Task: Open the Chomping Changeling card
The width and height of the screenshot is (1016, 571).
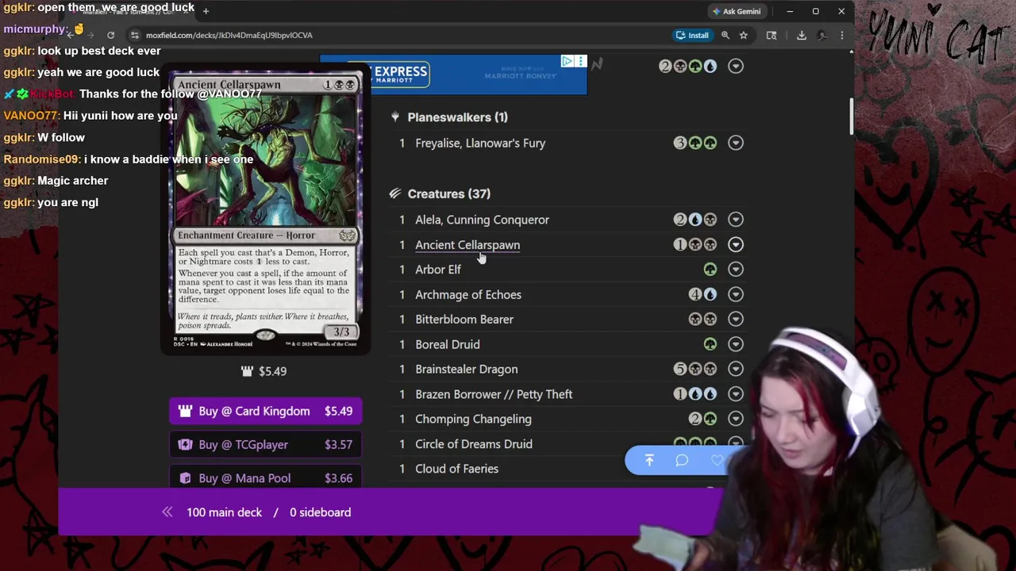Action: 473,419
